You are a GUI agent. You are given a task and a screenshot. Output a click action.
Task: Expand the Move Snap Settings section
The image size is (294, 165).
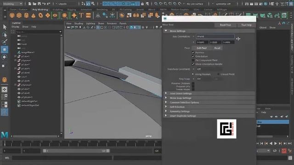point(209,98)
